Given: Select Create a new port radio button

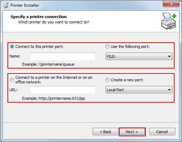Looking at the screenshot, I should 107,80.
